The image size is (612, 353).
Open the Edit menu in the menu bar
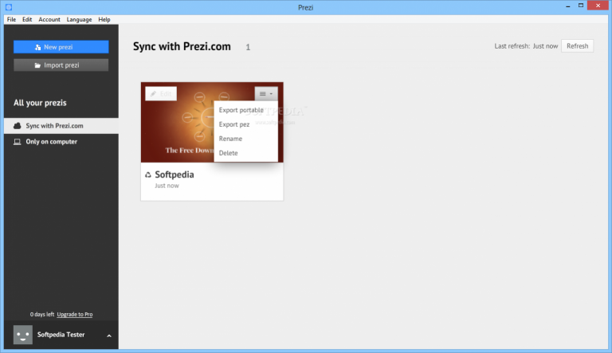[27, 19]
